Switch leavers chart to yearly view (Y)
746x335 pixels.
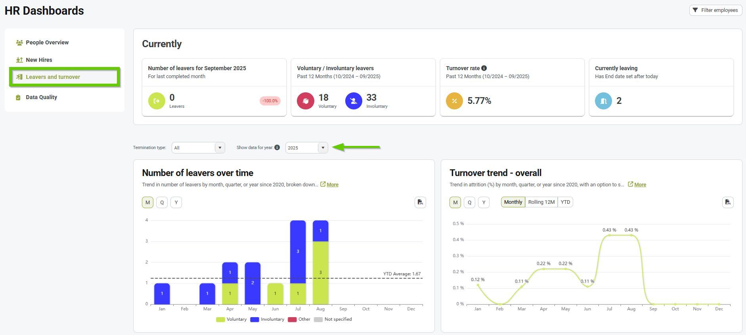click(x=176, y=202)
